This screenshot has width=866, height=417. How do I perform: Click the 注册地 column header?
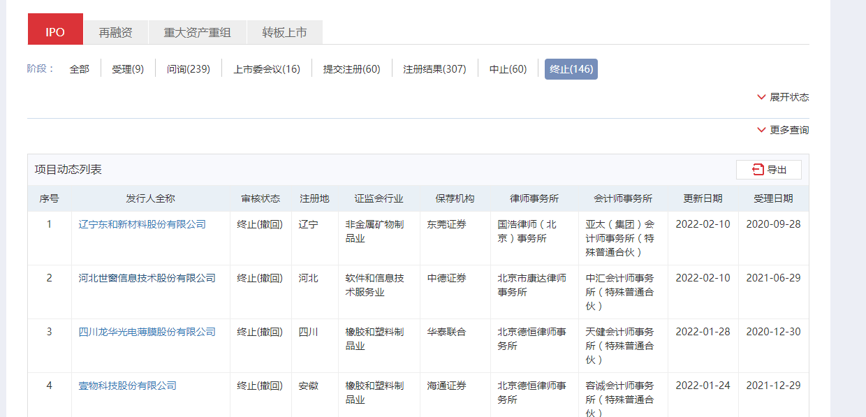314,198
